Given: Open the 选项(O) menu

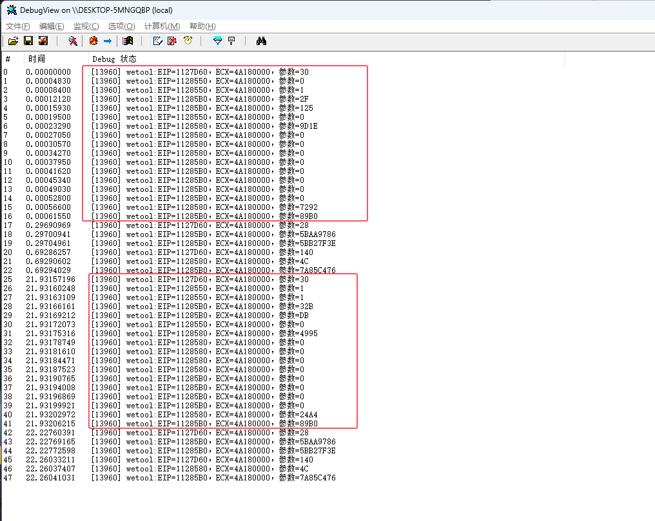Looking at the screenshot, I should 122,26.
